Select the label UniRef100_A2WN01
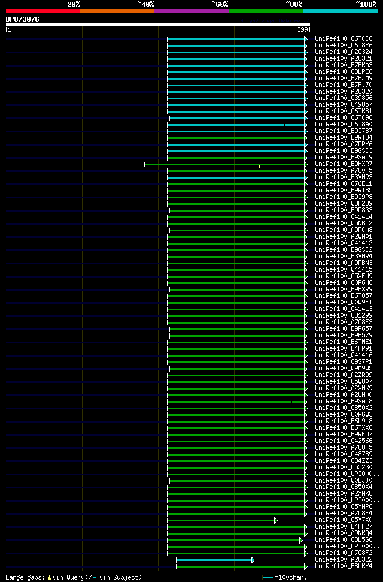383x582 pixels. click(x=344, y=236)
